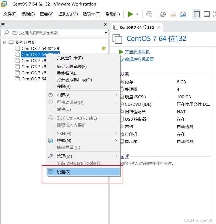Click the Revert to Snapshot icon
216x224 pixels.
(173, 14)
